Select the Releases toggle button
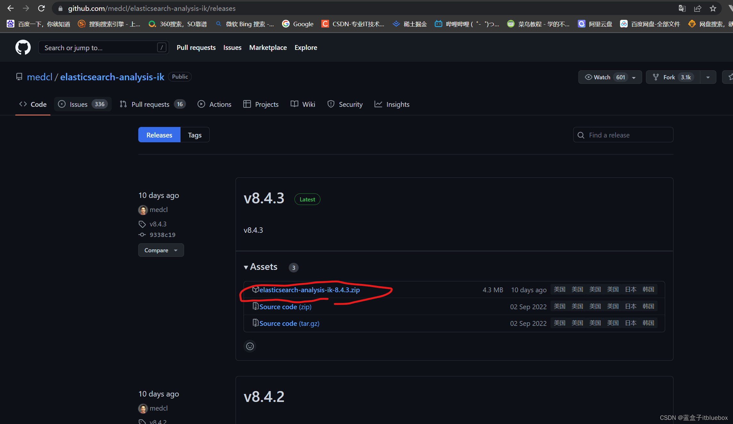 tap(159, 135)
